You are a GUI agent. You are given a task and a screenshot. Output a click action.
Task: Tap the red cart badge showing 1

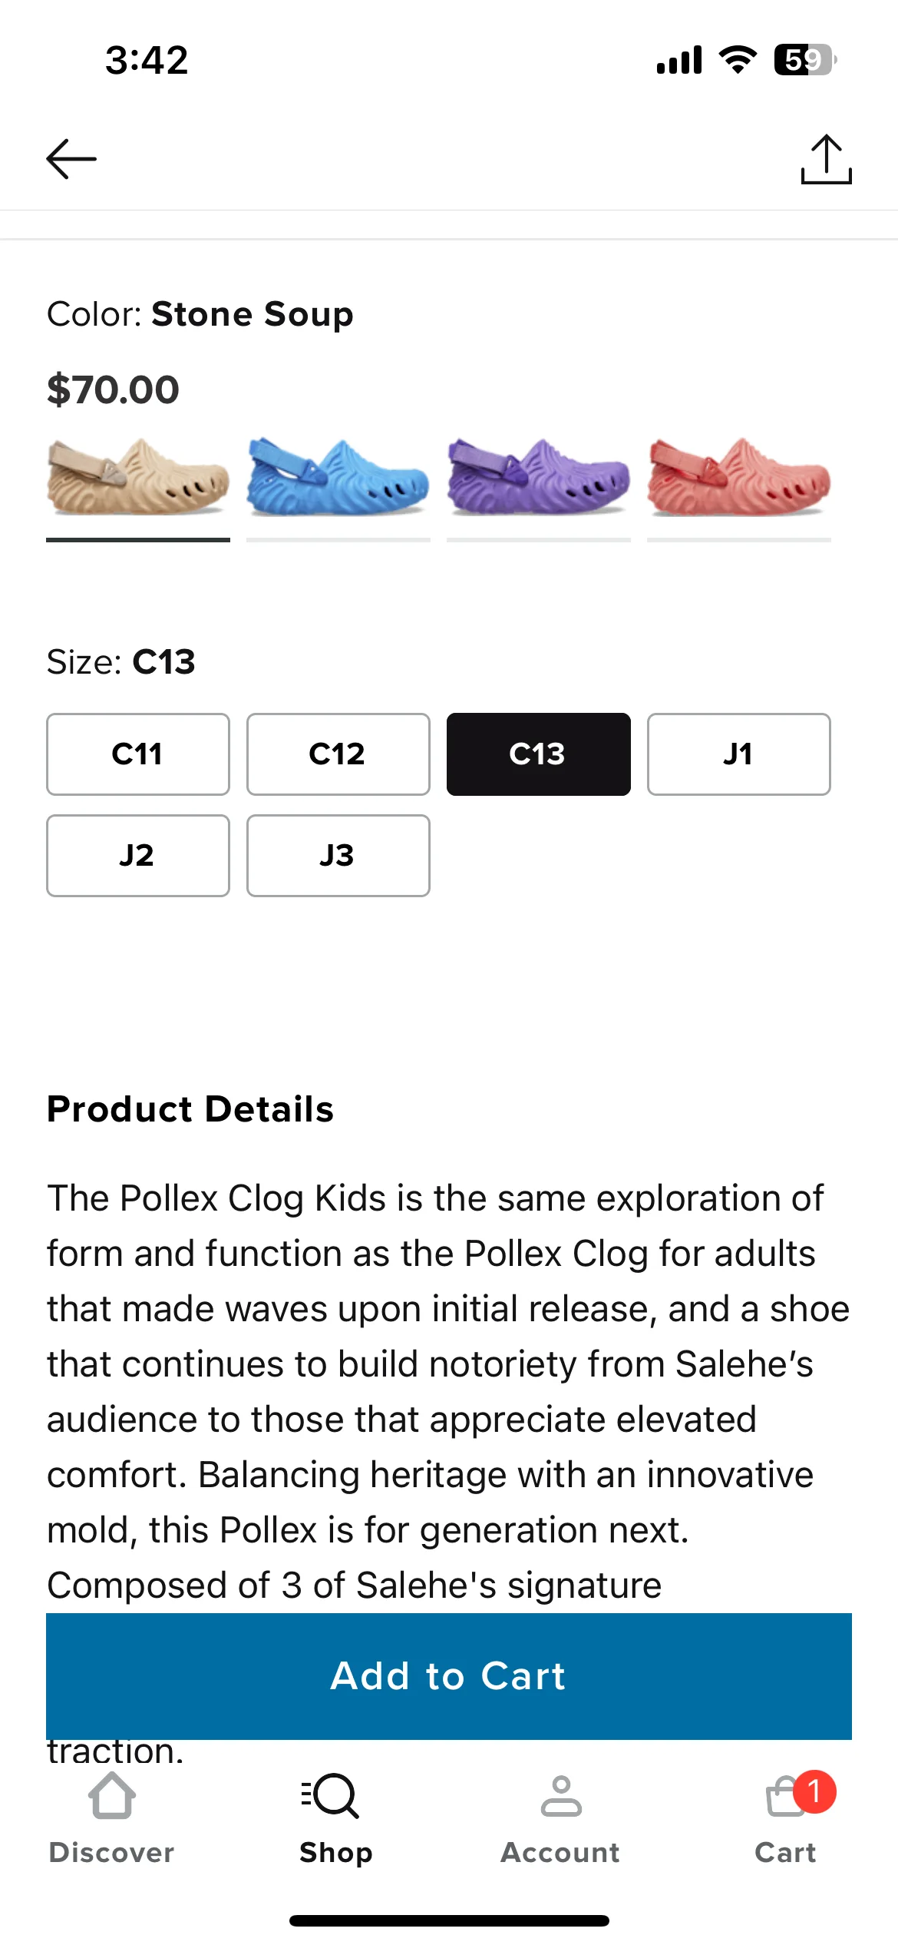[814, 1792]
